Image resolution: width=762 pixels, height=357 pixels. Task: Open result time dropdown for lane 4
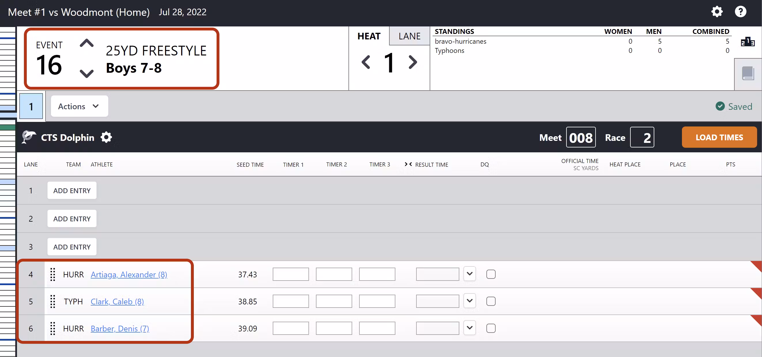[x=469, y=274]
